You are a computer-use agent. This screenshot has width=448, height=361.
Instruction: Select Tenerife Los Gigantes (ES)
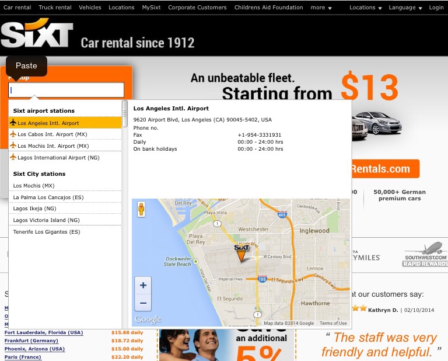(x=65, y=232)
